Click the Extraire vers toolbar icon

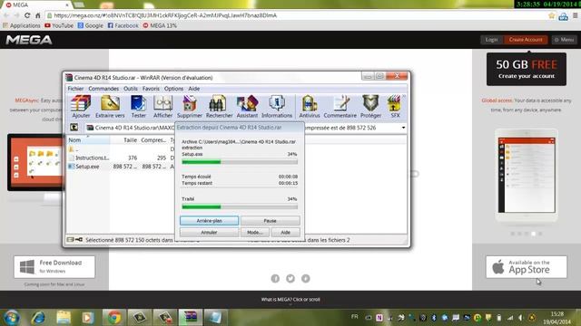point(110,107)
